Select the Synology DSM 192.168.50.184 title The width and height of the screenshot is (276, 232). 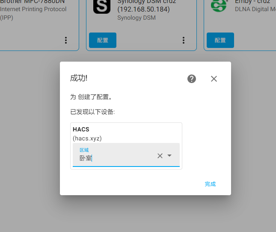point(143,9)
